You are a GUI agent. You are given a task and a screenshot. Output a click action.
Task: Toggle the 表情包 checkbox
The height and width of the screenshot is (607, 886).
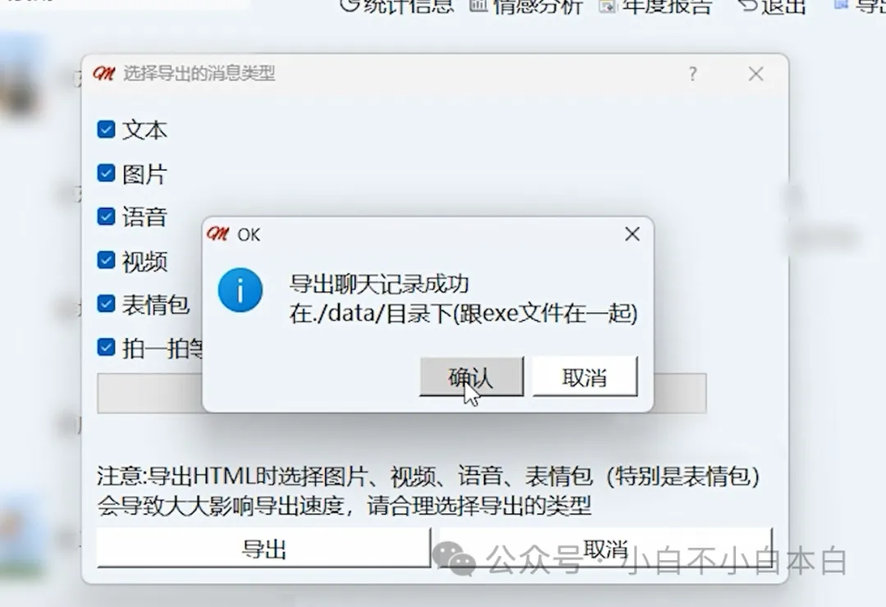106,303
